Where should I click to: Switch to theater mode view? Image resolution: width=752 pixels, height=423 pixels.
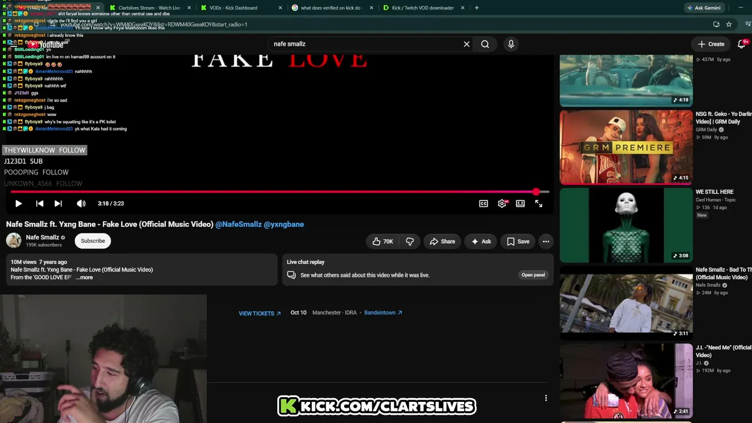(520, 203)
